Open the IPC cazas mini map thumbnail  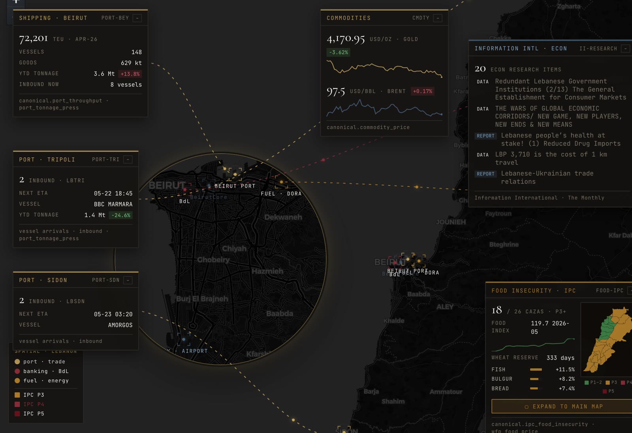(x=607, y=340)
